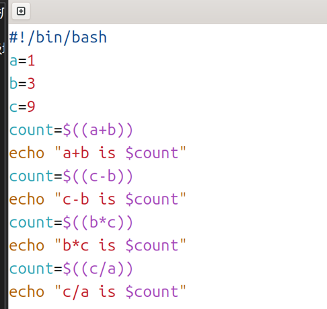Click inside the $((b*c)) expression
This screenshot has width=327, height=309.
[x=98, y=222]
